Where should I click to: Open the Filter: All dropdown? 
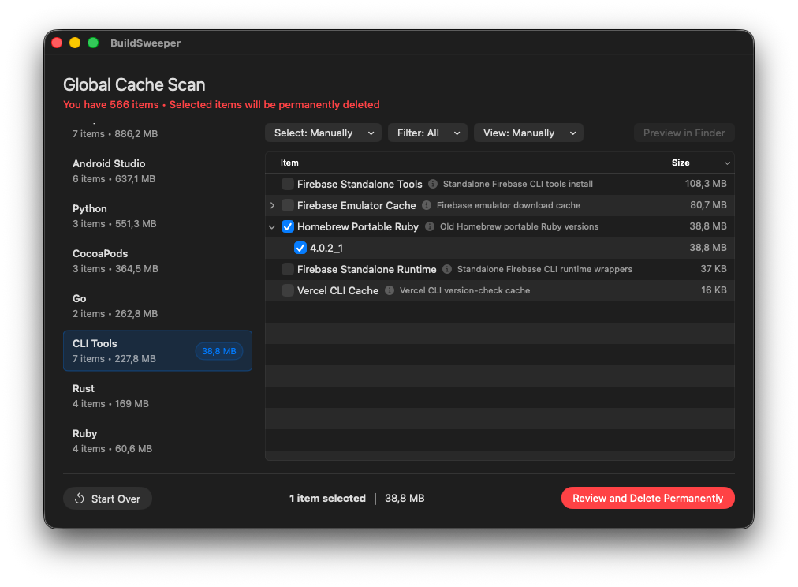pyautogui.click(x=427, y=133)
